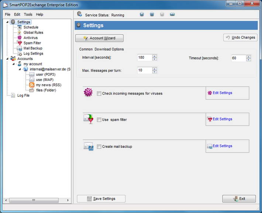
Task: Launch the Account Wizard
Action: 99,38
